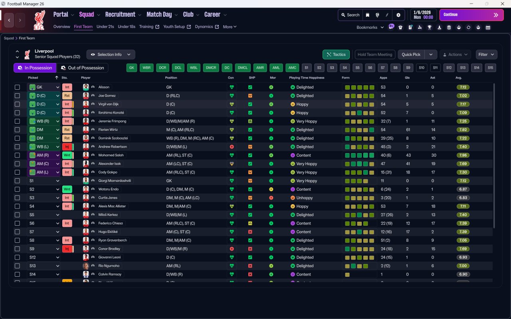Go back with the left arrow button
The image size is (511, 319).
coord(9,20)
